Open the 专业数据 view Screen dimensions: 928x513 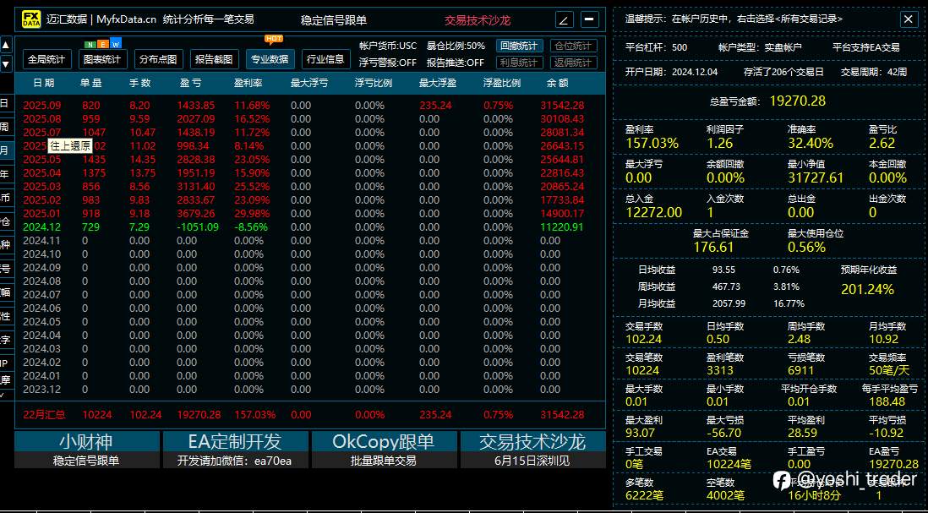coord(270,59)
